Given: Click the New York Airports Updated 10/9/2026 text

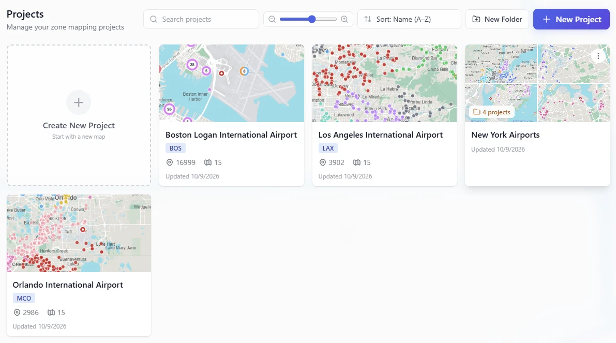Looking at the screenshot, I should (498, 150).
